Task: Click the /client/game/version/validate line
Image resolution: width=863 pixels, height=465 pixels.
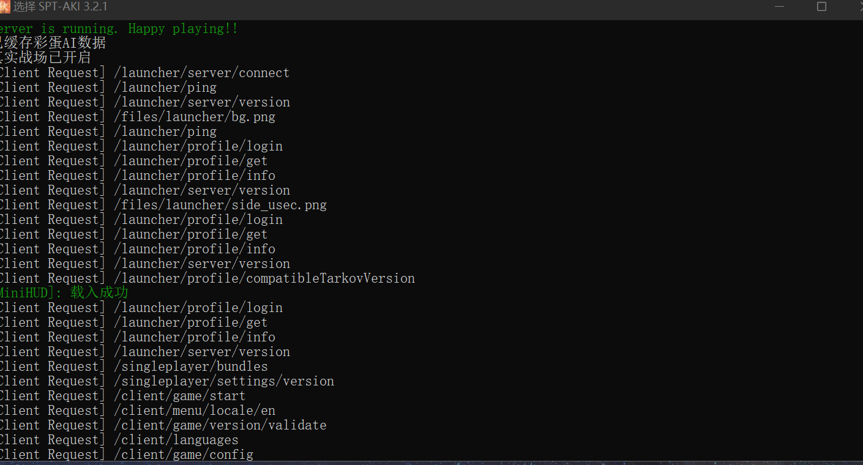Action: click(x=163, y=425)
